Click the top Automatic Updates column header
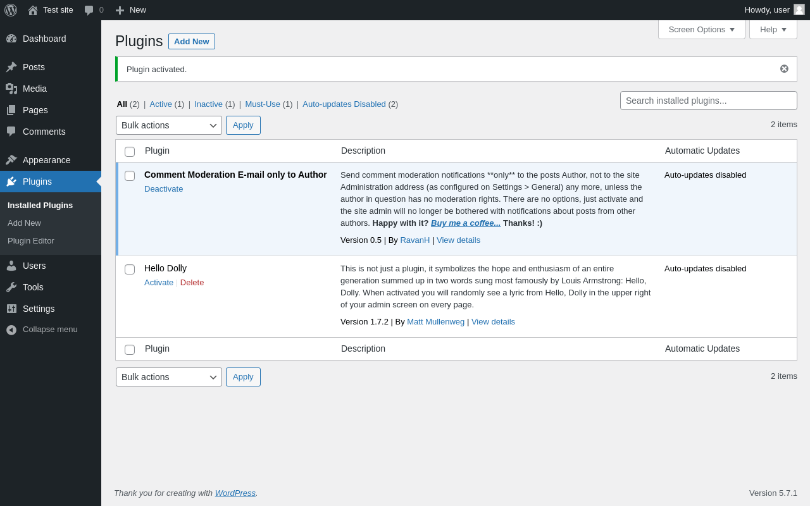The image size is (810, 506). point(702,151)
